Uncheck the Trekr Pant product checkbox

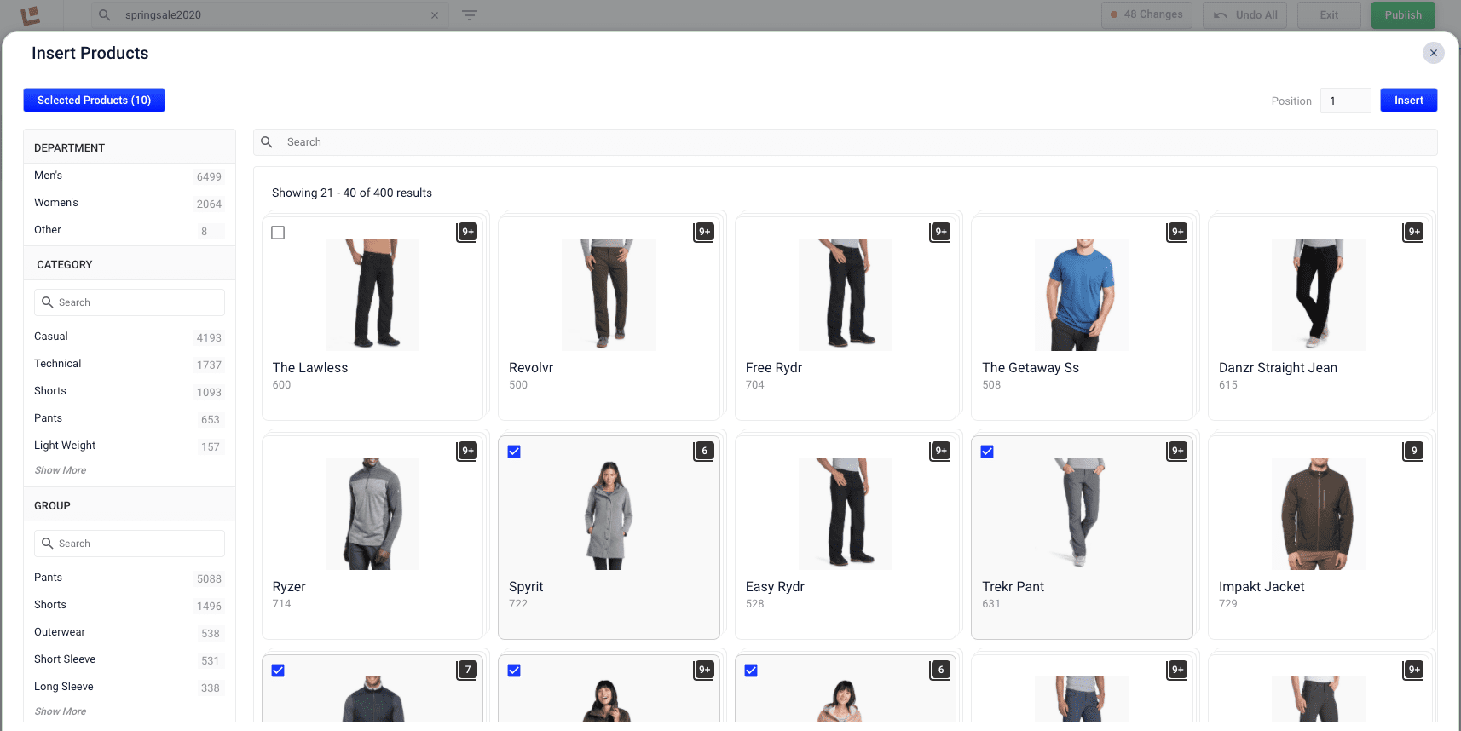point(987,452)
